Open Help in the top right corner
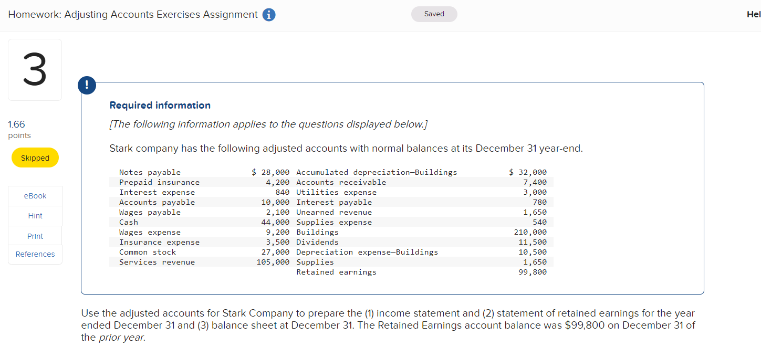 coord(752,14)
